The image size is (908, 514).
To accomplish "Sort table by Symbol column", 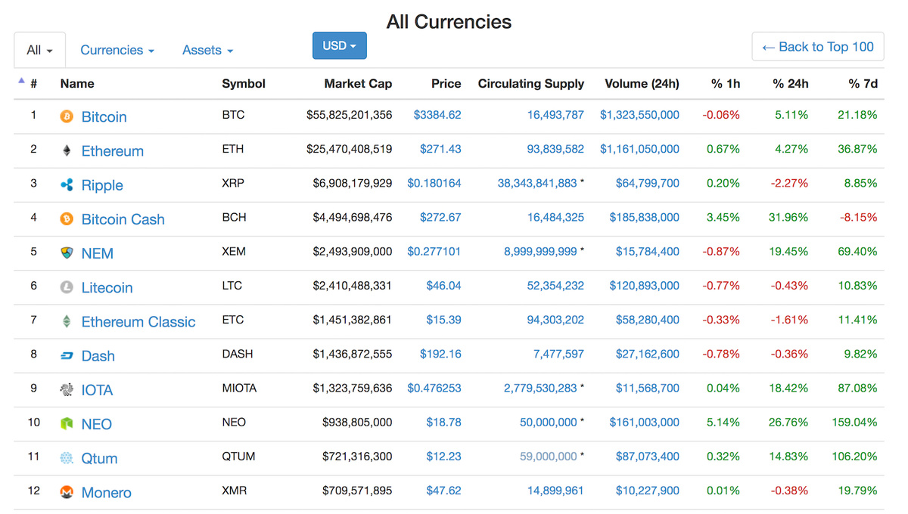I will [244, 84].
